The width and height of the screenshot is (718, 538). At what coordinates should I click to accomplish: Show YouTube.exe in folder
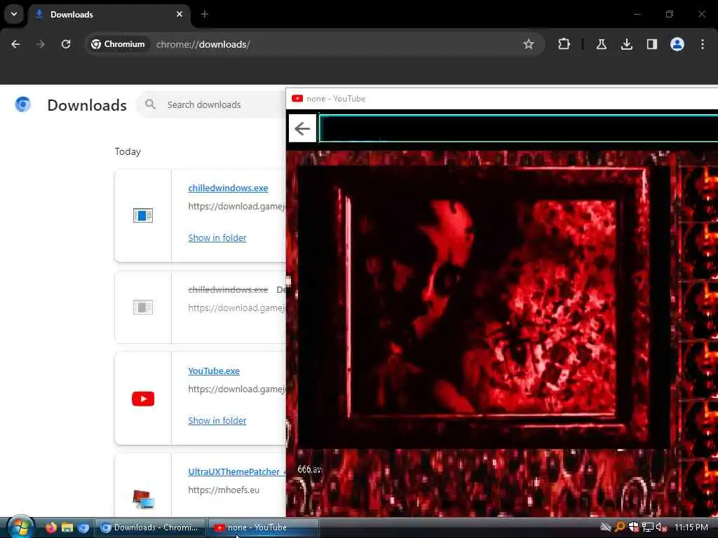pos(217,421)
